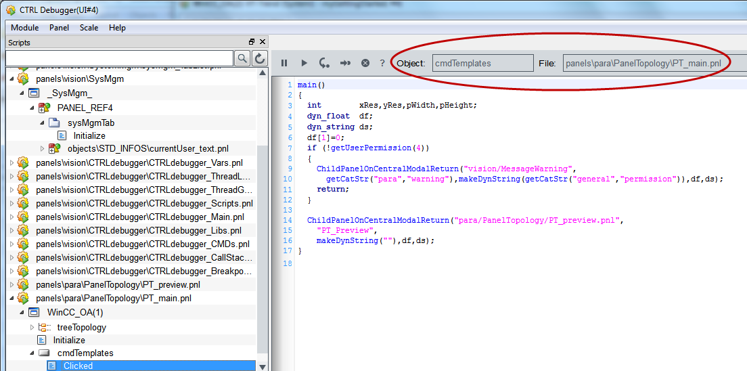Click the Scripts tree vertical scrollbar
The image size is (747, 371).
click(x=262, y=203)
